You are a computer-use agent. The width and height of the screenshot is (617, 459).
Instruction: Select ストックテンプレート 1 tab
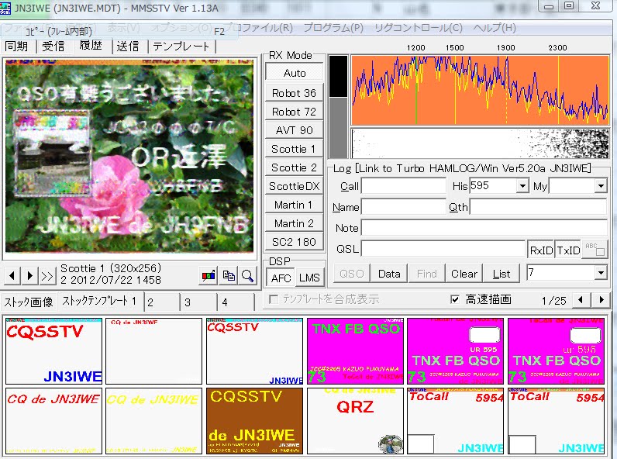100,301
